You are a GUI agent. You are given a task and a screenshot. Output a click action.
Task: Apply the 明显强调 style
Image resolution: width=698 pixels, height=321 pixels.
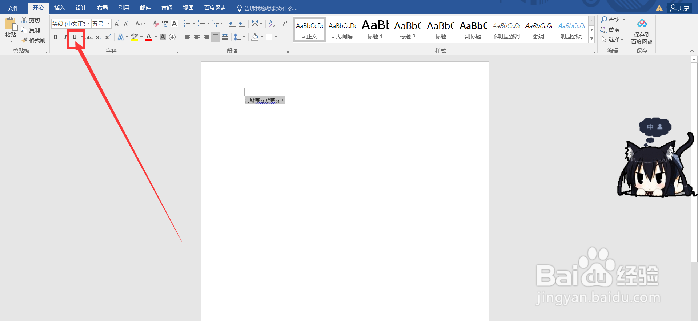tap(571, 29)
